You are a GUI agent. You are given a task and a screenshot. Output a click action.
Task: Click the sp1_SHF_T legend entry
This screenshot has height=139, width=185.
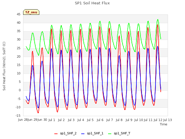click(119, 133)
